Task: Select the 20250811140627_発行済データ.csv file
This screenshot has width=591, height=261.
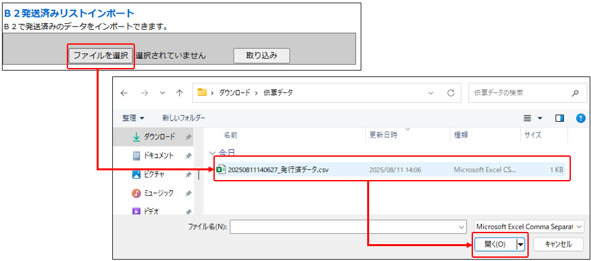Action: pos(279,170)
